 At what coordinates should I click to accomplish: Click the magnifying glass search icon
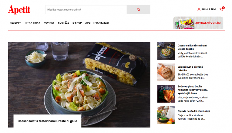(139, 10)
